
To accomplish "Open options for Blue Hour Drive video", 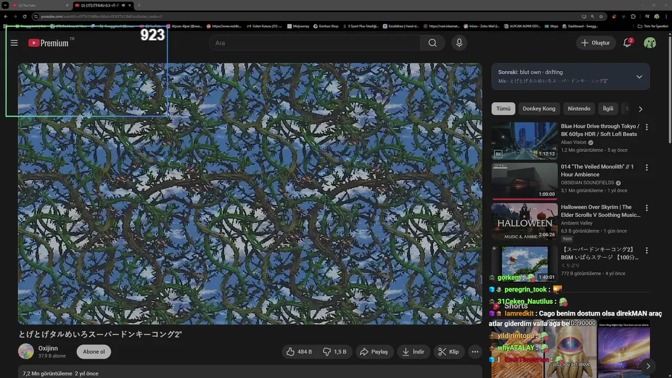I will click(646, 127).
